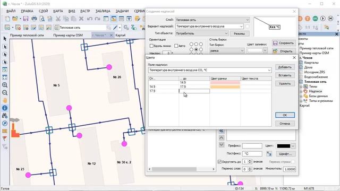Image resolution: width=340 pixels, height=191 pixels.
Task: Click the Префикс input field
Action: pyautogui.click(x=252, y=146)
